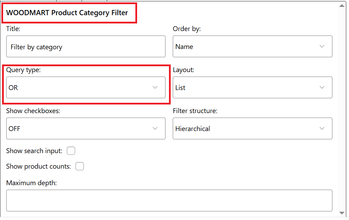Click the scrollbar down arrow
Screen dimensions: 349x220
click(342, 213)
